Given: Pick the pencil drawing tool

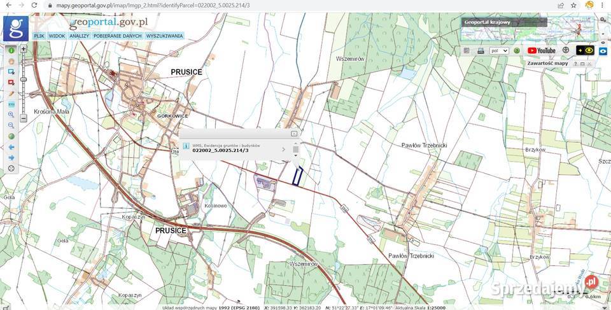Looking at the screenshot, I should tap(11, 94).
